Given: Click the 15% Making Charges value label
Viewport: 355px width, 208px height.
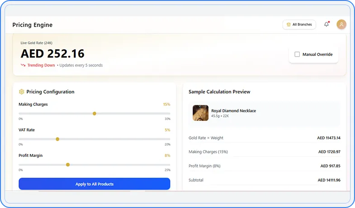Looking at the screenshot, I should [166, 104].
